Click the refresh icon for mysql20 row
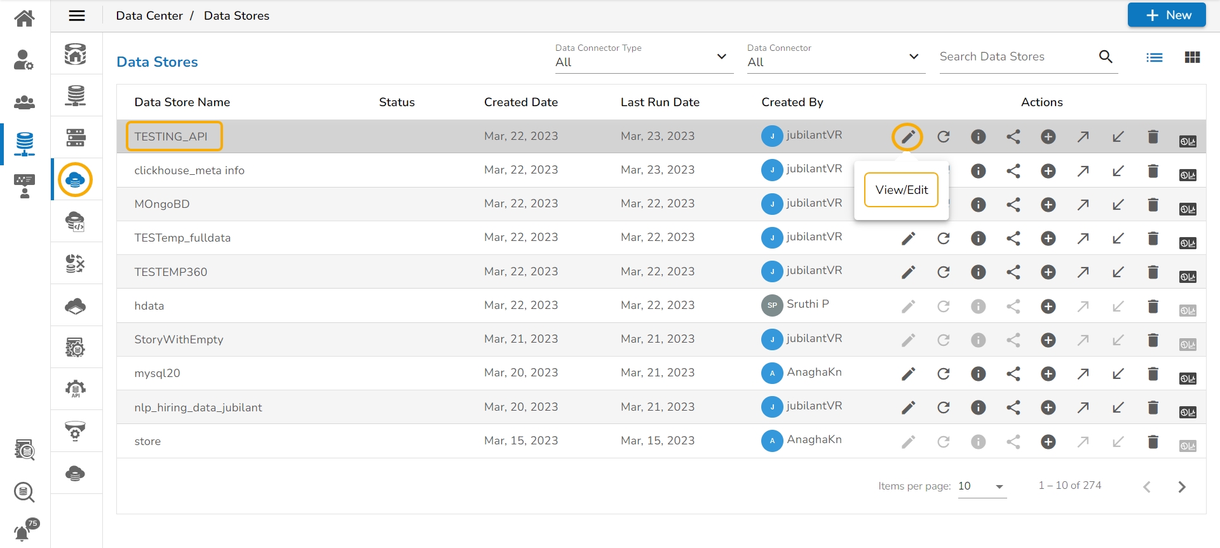Screen dimensions: 1220x548 tap(943, 374)
